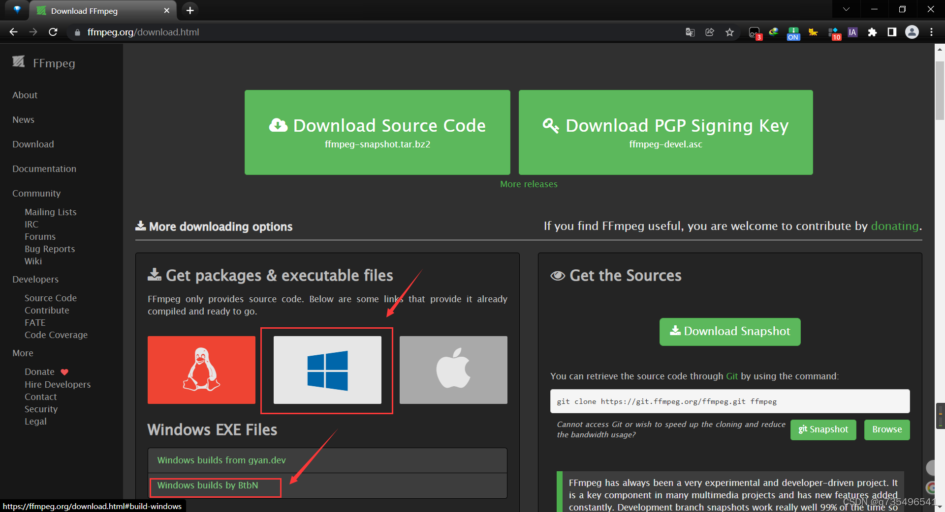Open the Git link in sources text
This screenshot has height=512, width=945.
(732, 376)
